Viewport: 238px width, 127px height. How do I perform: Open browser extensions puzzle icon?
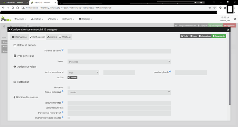coord(225,8)
